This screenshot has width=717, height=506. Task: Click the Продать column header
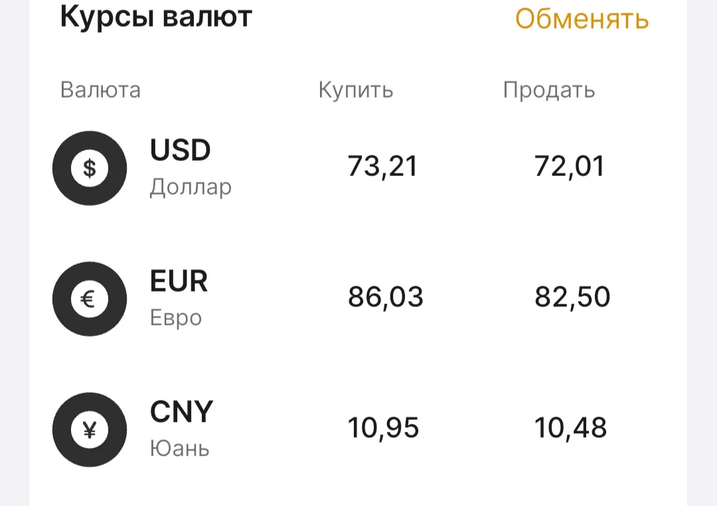[549, 90]
